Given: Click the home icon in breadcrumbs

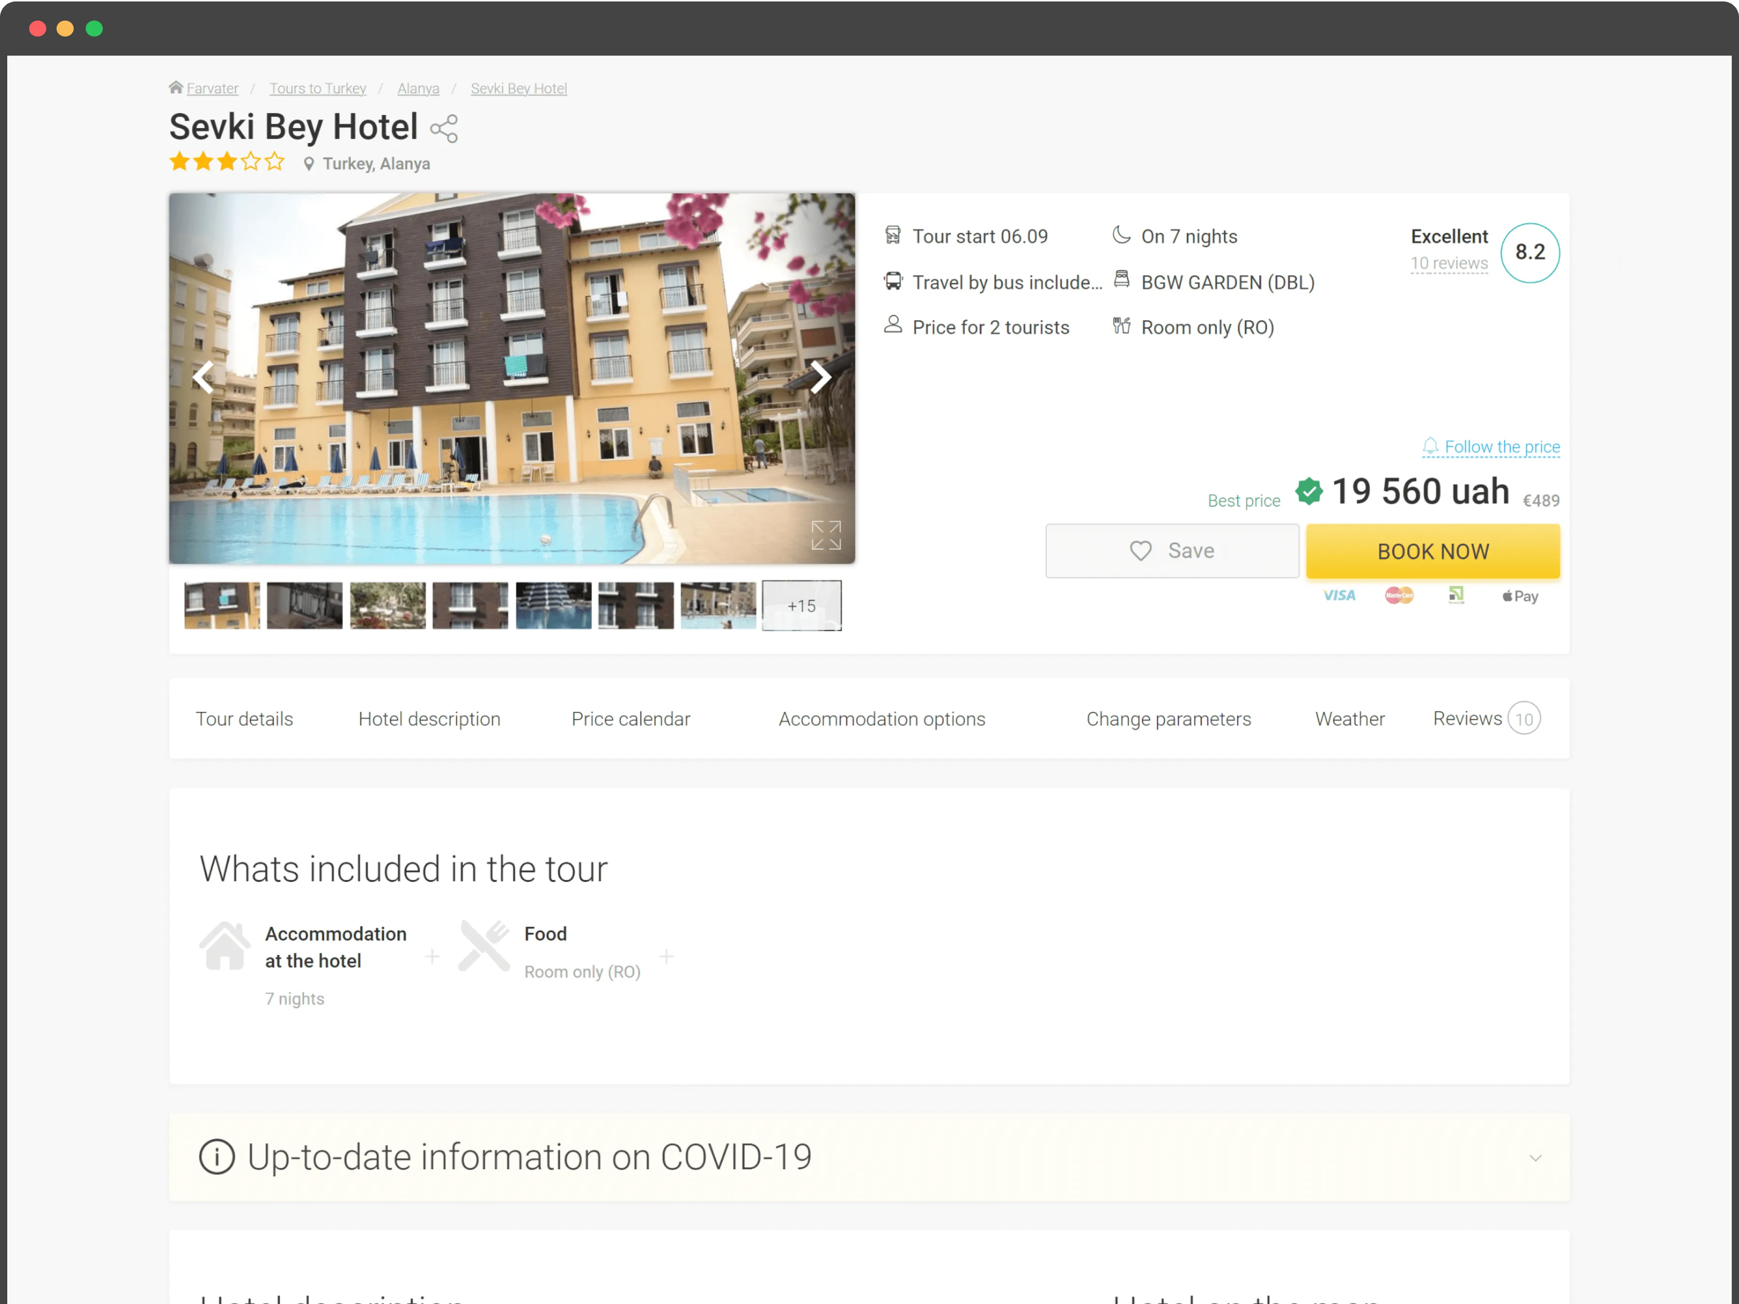Looking at the screenshot, I should pos(176,87).
